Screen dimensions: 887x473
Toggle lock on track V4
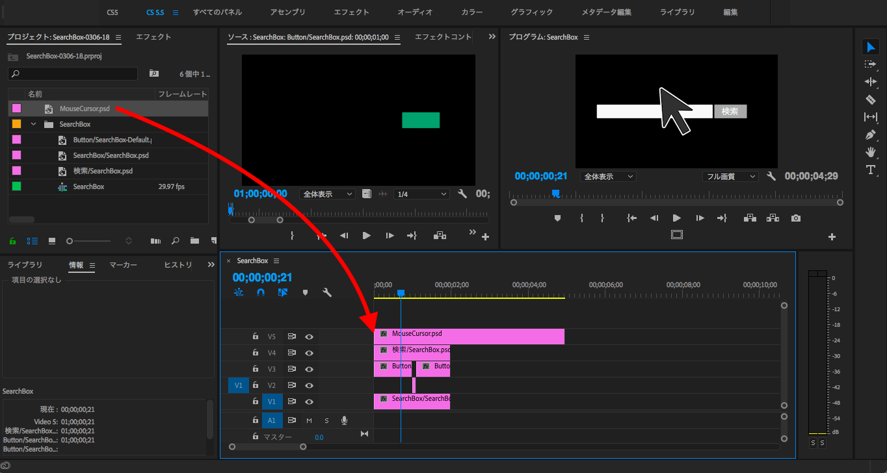(x=256, y=353)
